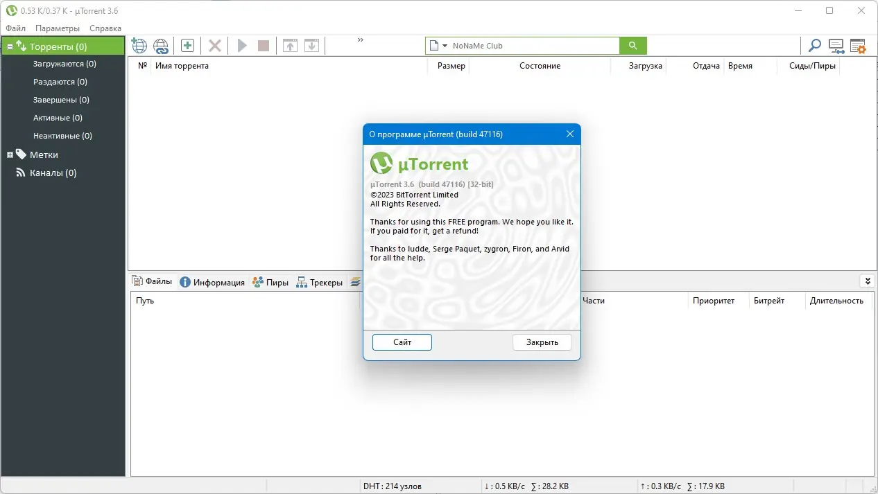
Task: Click upload speed 0.3 KB/c status
Action: point(661,486)
